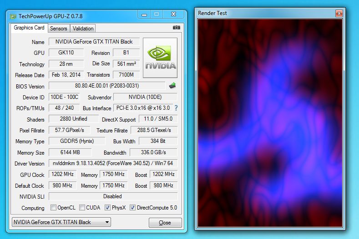Image resolution: width=359 pixels, height=239 pixels.
Task: Click the ROPs/TMUs value 48 / 240
Action: coord(64,108)
